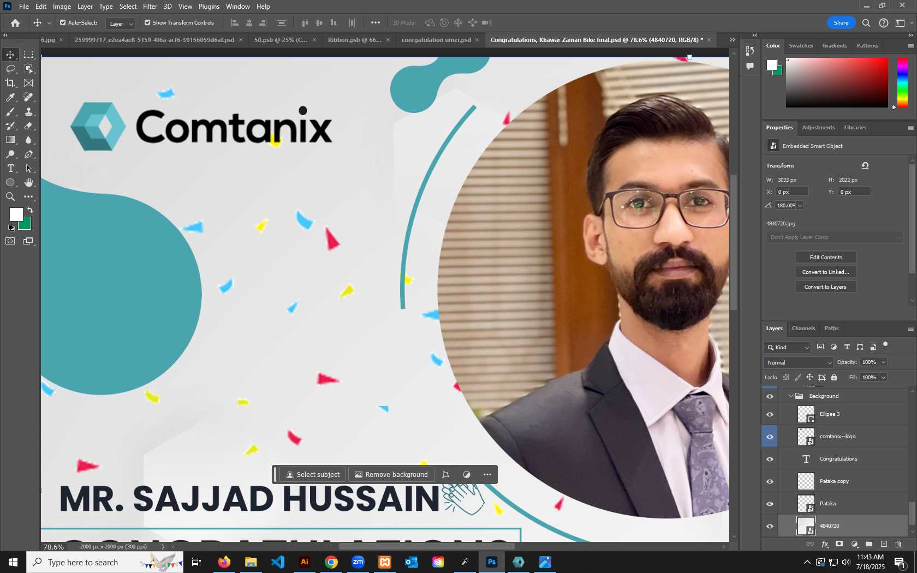Select the Lasso tool

coord(10,69)
